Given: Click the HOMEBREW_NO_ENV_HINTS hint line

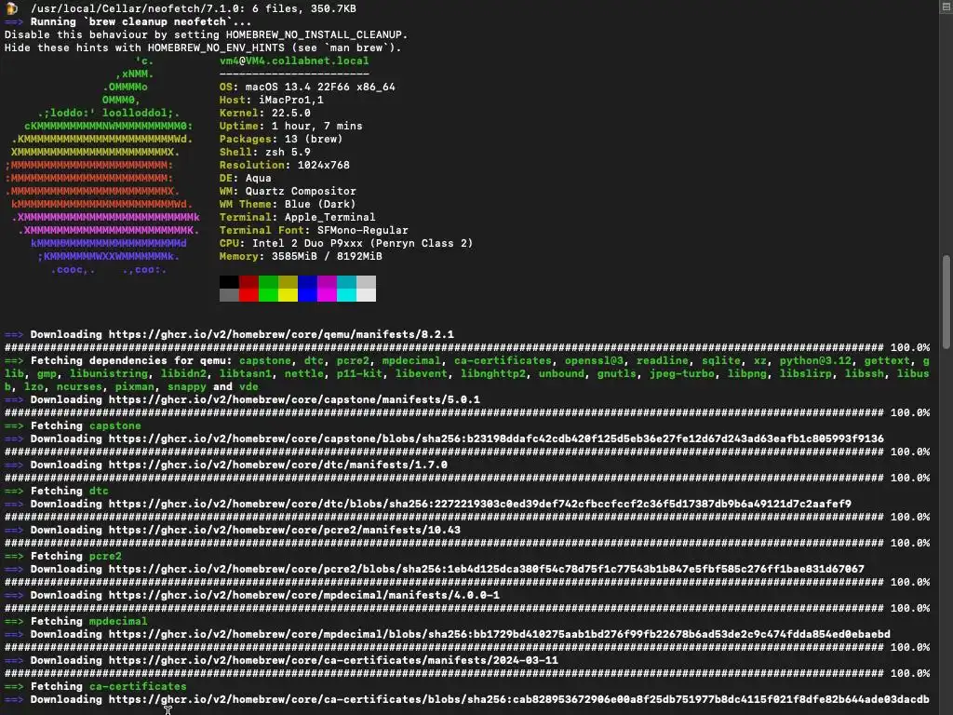Looking at the screenshot, I should click(203, 48).
